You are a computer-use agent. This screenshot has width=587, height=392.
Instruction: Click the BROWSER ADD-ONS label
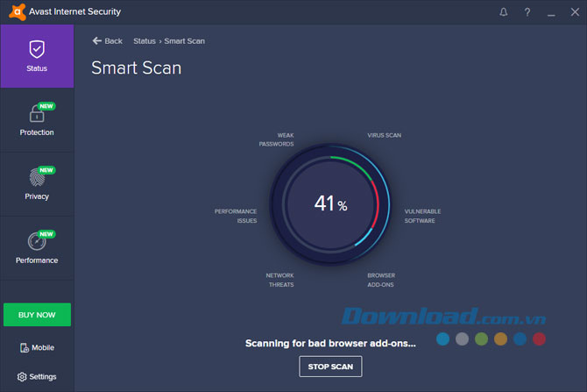click(x=381, y=280)
